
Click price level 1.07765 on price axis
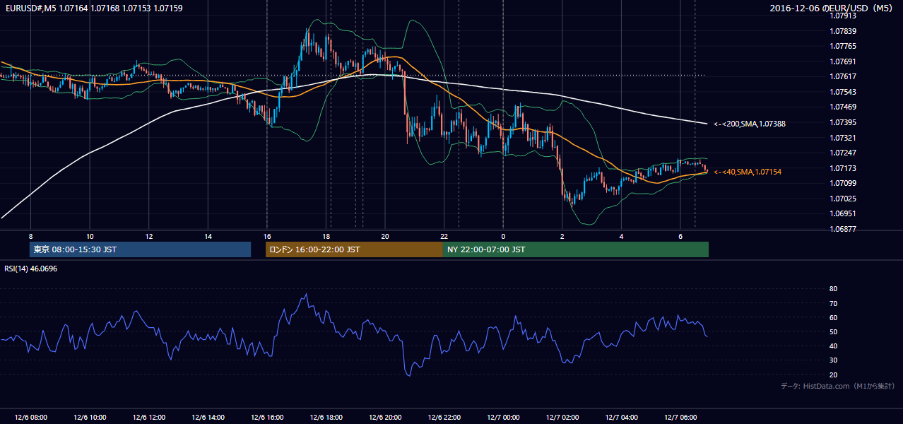click(844, 46)
